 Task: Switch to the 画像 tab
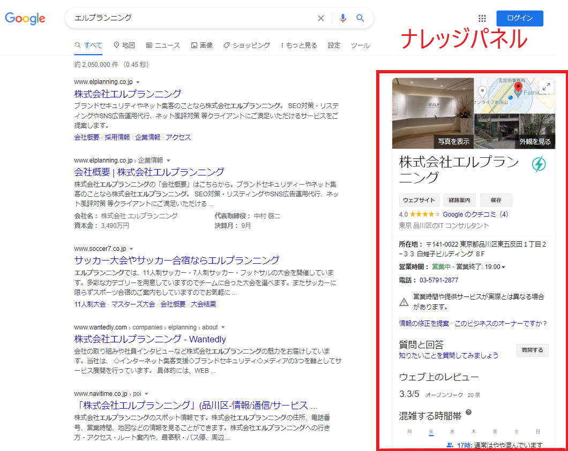click(202, 45)
